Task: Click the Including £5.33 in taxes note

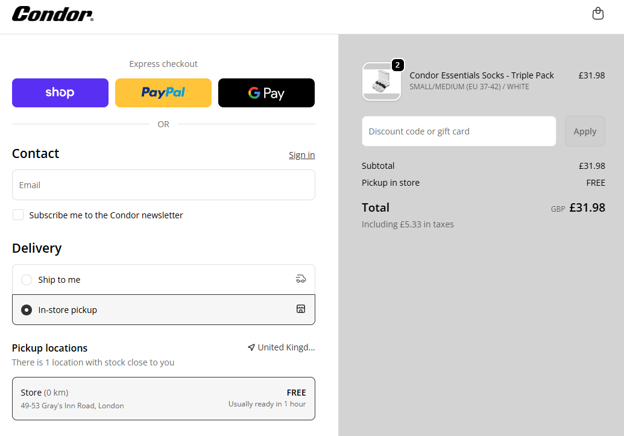Action: 408,224
